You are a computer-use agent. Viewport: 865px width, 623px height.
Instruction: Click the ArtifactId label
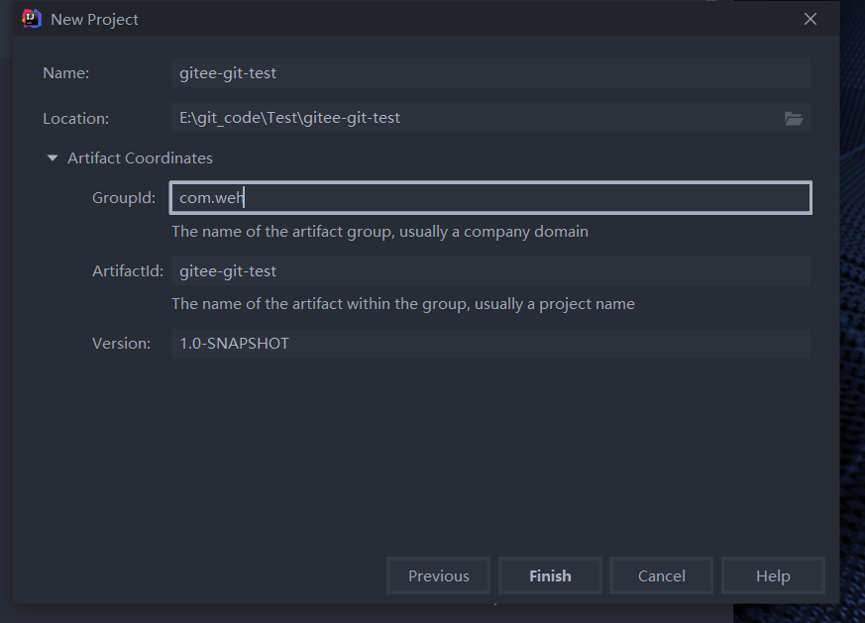coord(128,270)
